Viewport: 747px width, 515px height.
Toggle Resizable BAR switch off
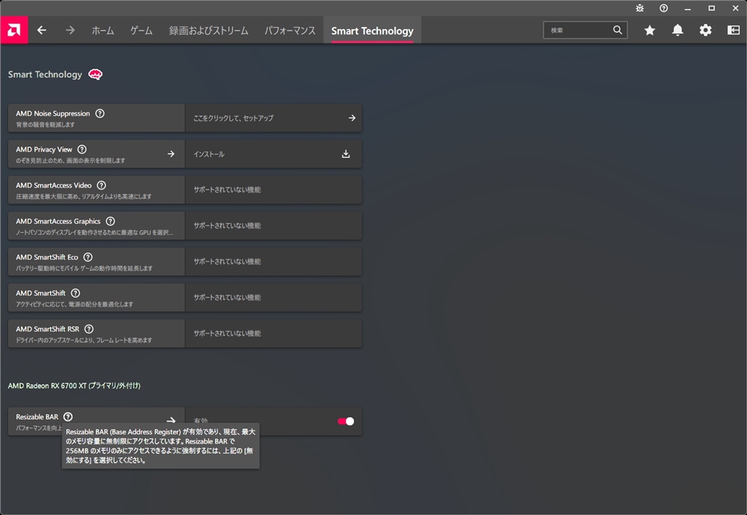click(x=346, y=421)
